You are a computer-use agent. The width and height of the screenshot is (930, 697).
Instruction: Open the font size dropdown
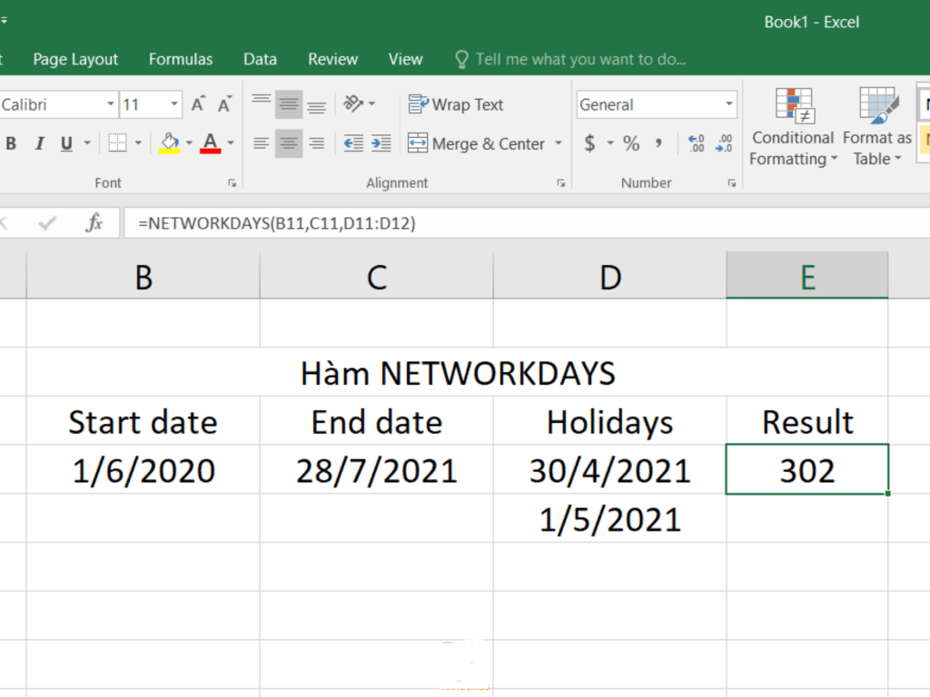pyautogui.click(x=174, y=104)
